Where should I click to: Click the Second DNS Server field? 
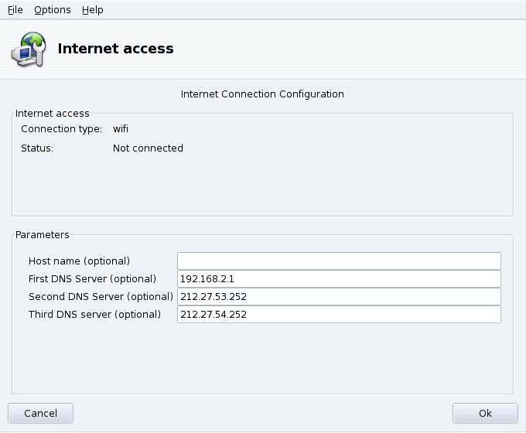click(x=339, y=296)
